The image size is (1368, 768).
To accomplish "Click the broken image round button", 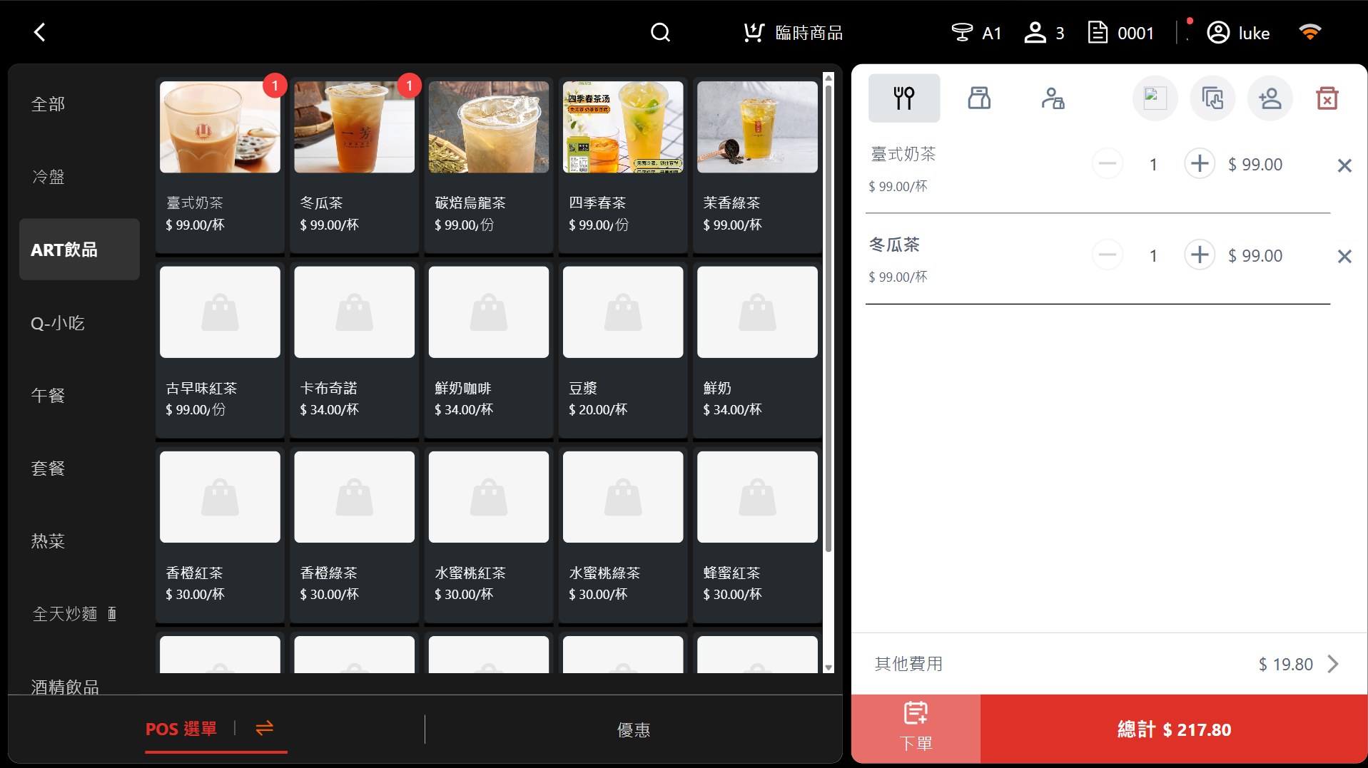I will 1155,98.
